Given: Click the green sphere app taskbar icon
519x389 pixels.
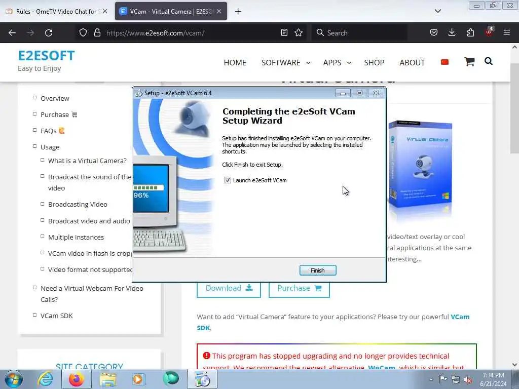Looking at the screenshot, I should (171, 379).
